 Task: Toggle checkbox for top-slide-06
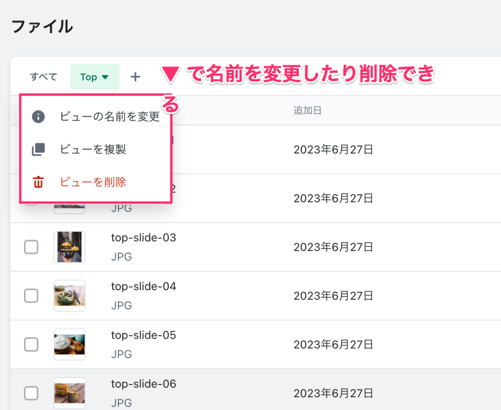[x=31, y=393]
